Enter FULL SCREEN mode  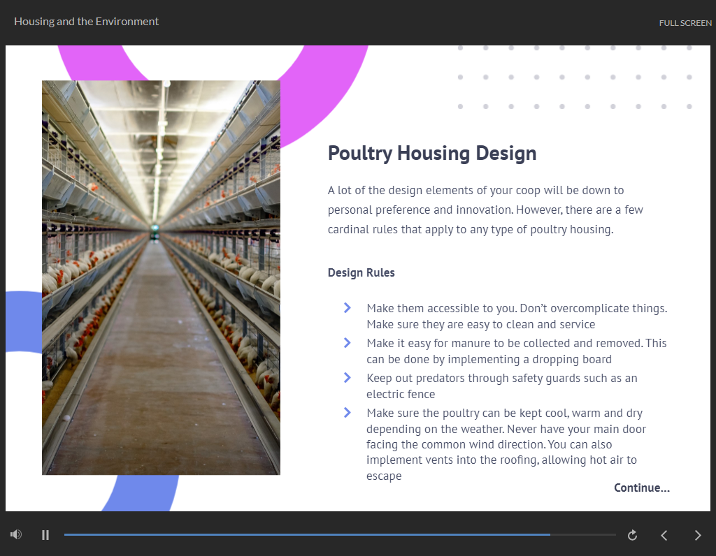685,23
